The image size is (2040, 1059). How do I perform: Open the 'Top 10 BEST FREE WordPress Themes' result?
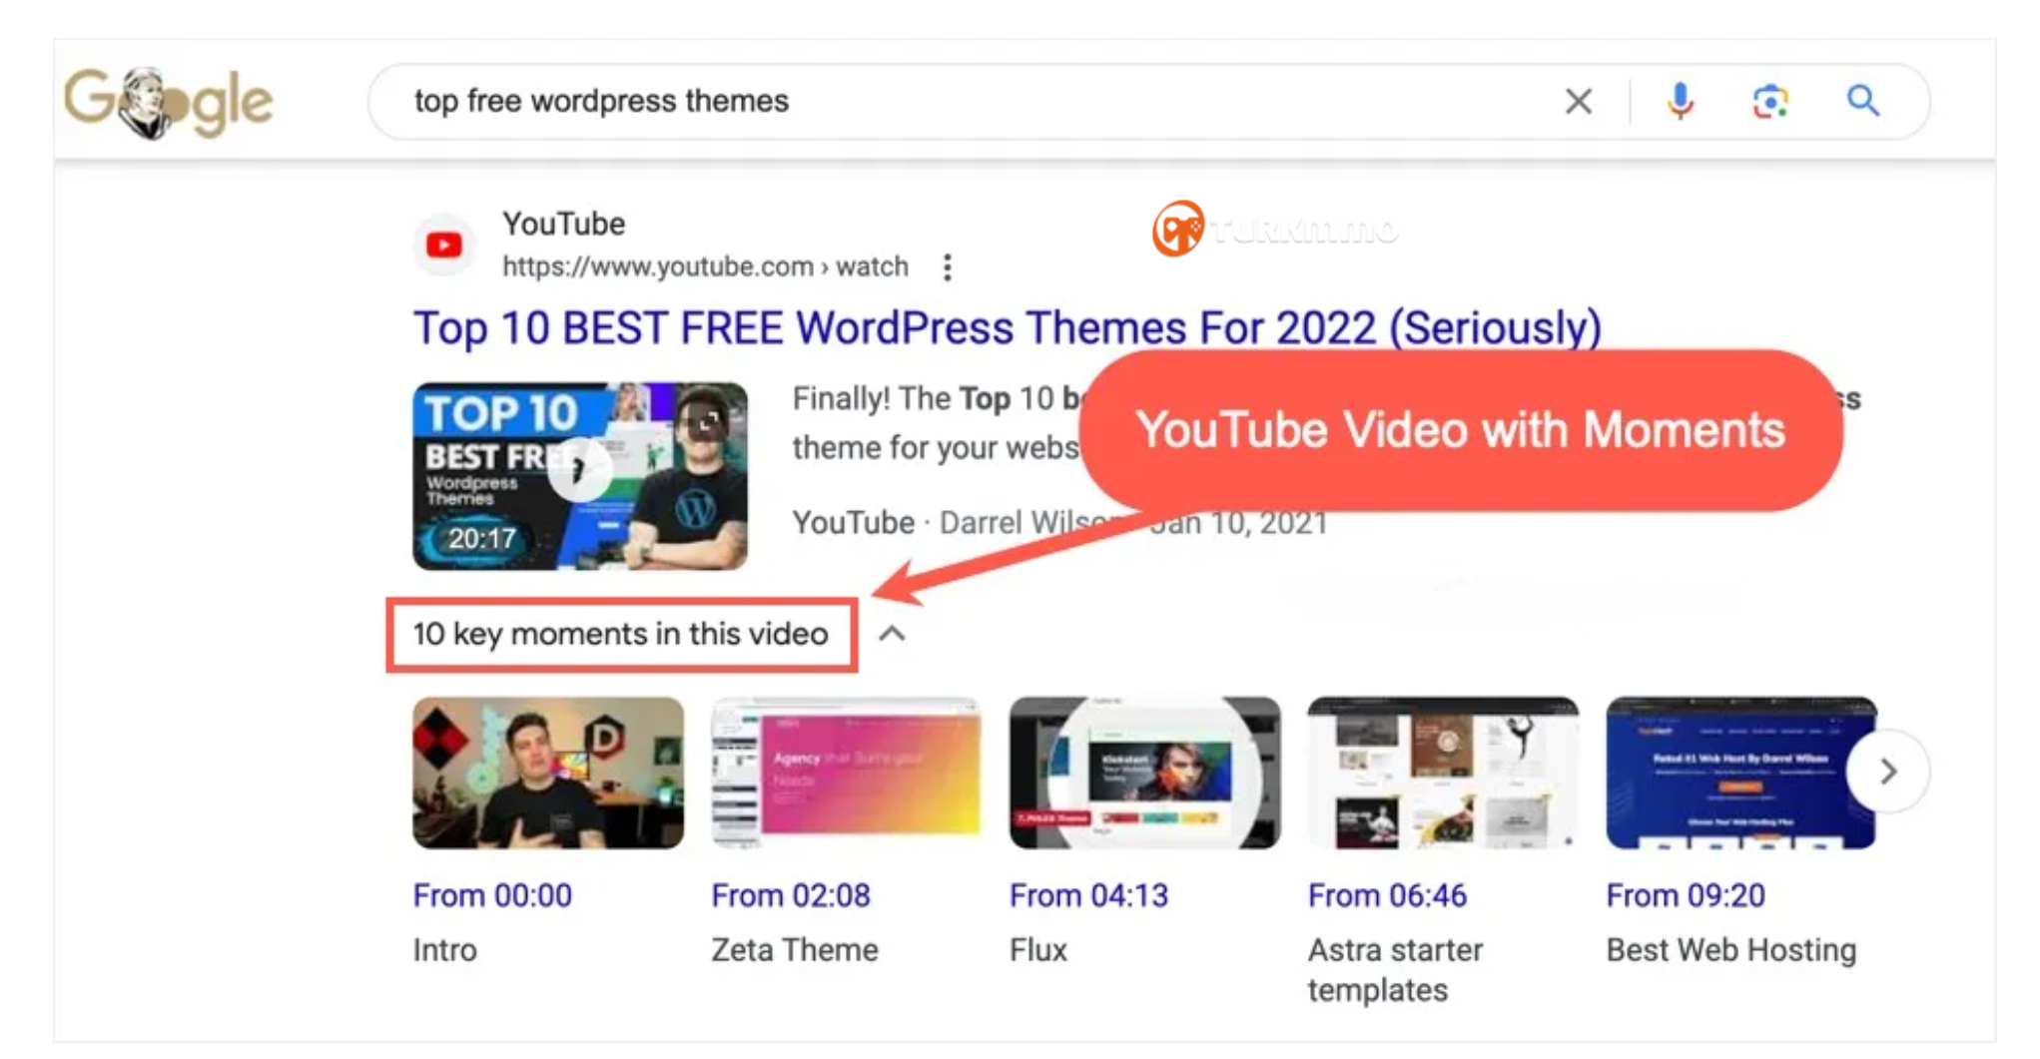(x=1008, y=328)
